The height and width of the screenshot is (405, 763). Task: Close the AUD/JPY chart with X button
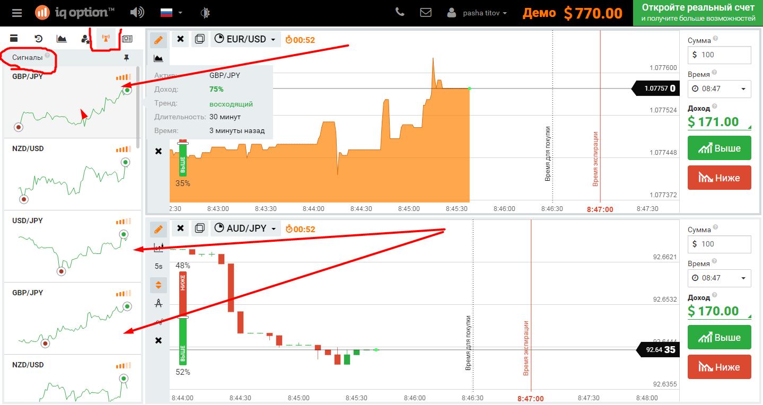[180, 228]
